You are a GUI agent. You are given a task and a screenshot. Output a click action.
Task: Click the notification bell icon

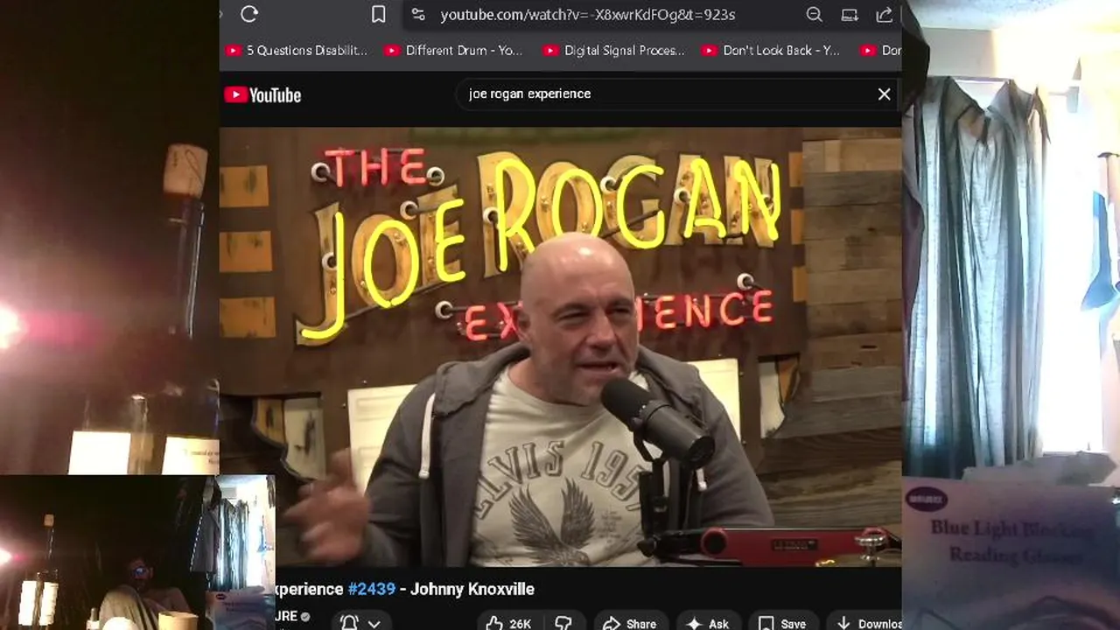[349, 623]
